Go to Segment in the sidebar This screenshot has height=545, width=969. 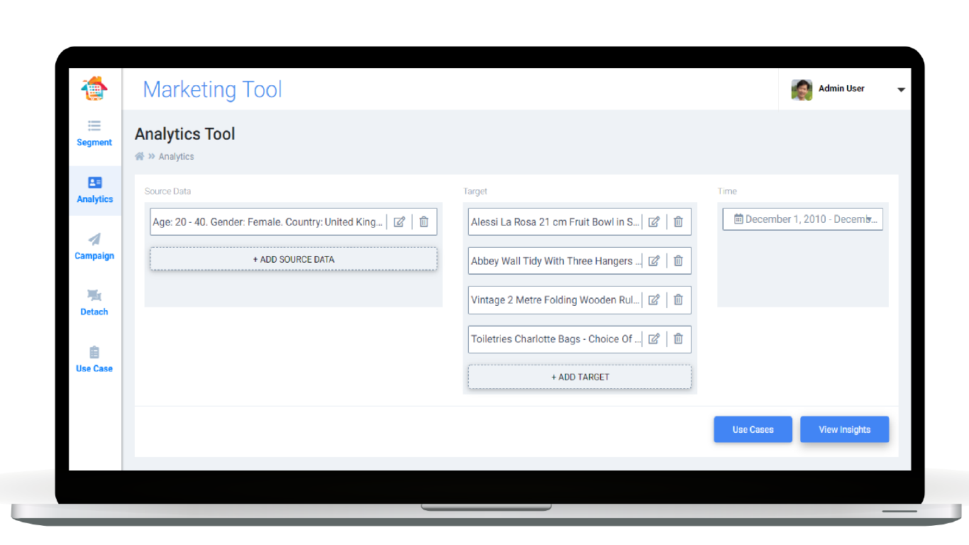tap(94, 143)
